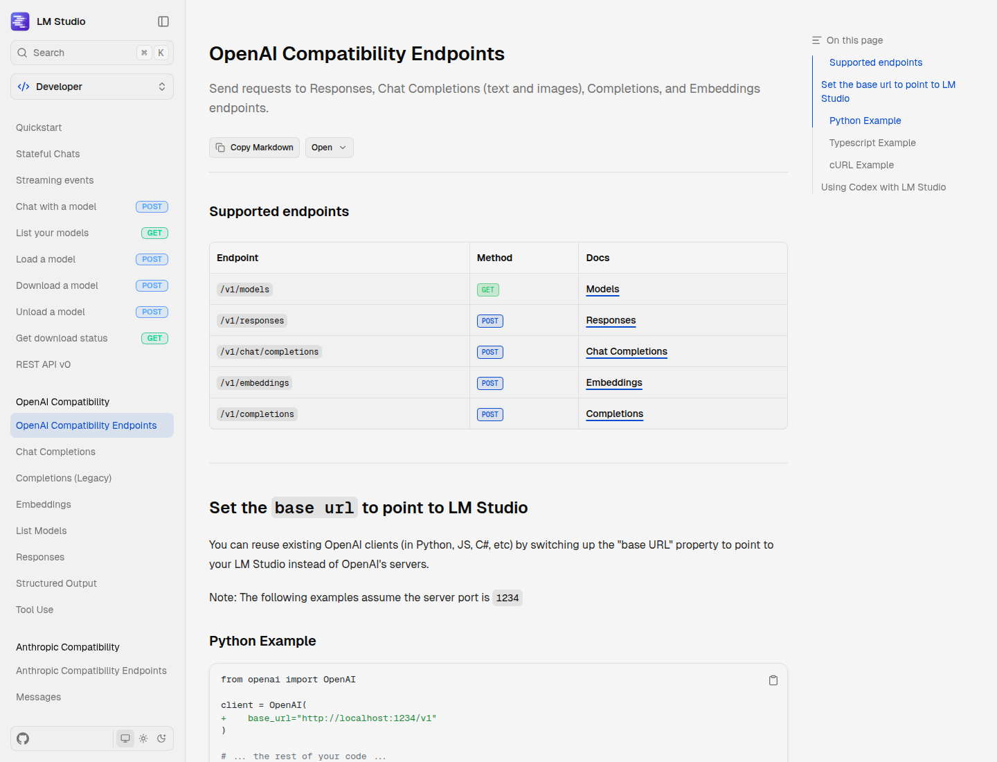
Task: Open the Developer section dropdown
Action: tap(92, 87)
